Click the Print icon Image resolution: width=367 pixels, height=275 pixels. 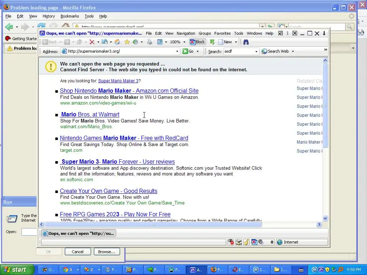click(149, 42)
